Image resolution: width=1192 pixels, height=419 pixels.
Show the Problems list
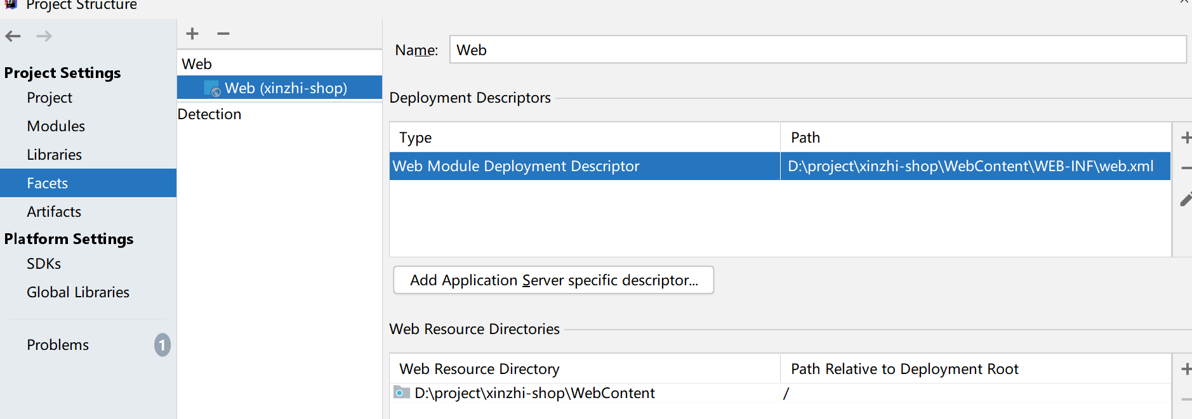click(58, 345)
